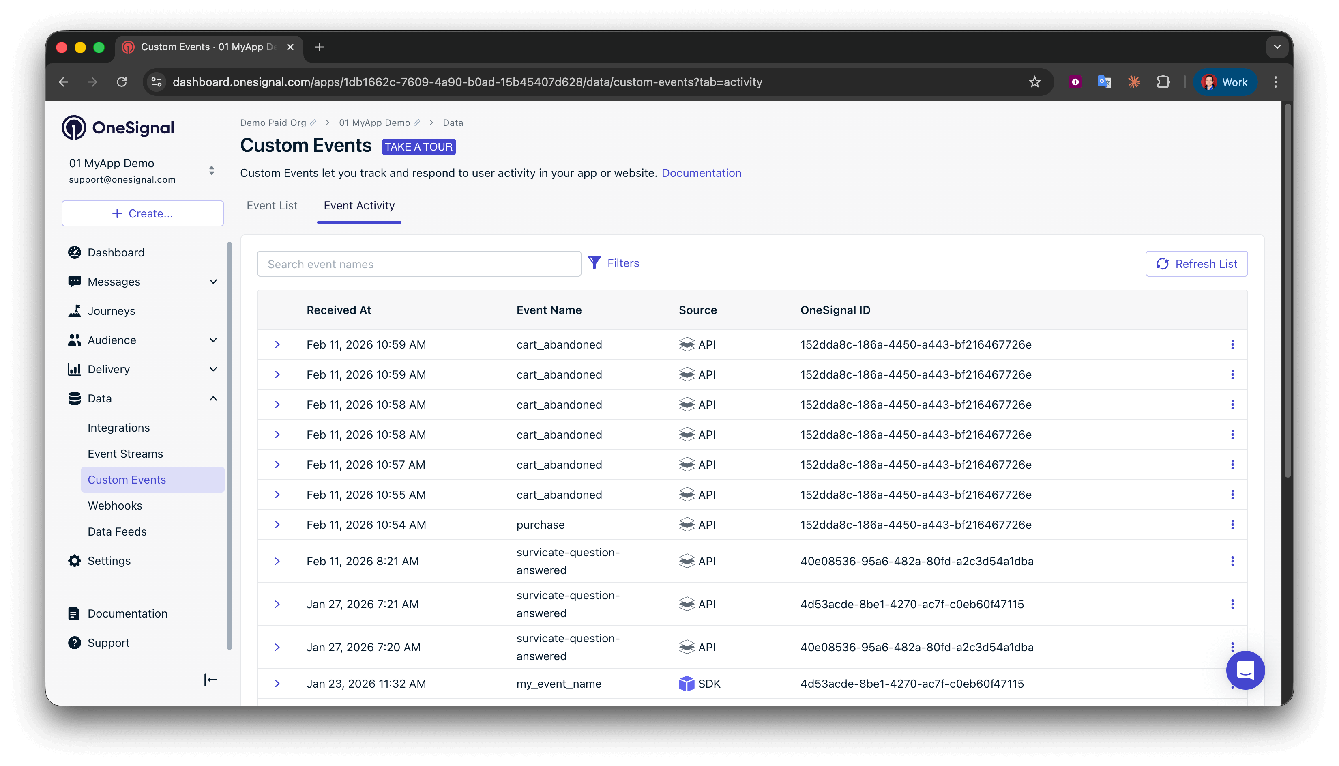Screen dimensions: 1339x766
Task: Click the Journeys icon in sidebar
Action: coord(75,311)
